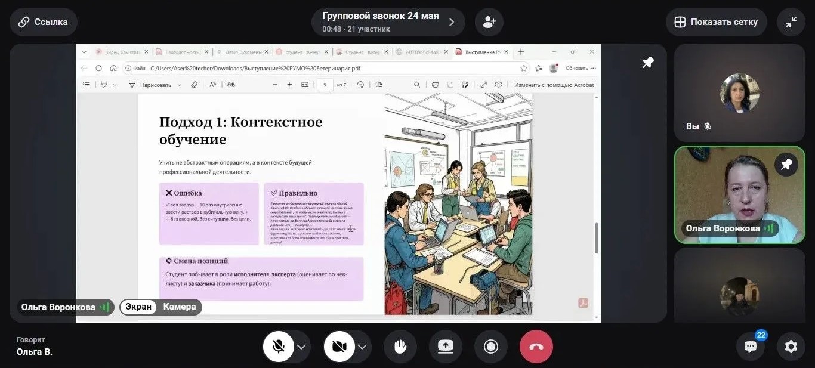Bookmark the page with star icon
Viewport: 815px width, 368px height.
point(524,68)
